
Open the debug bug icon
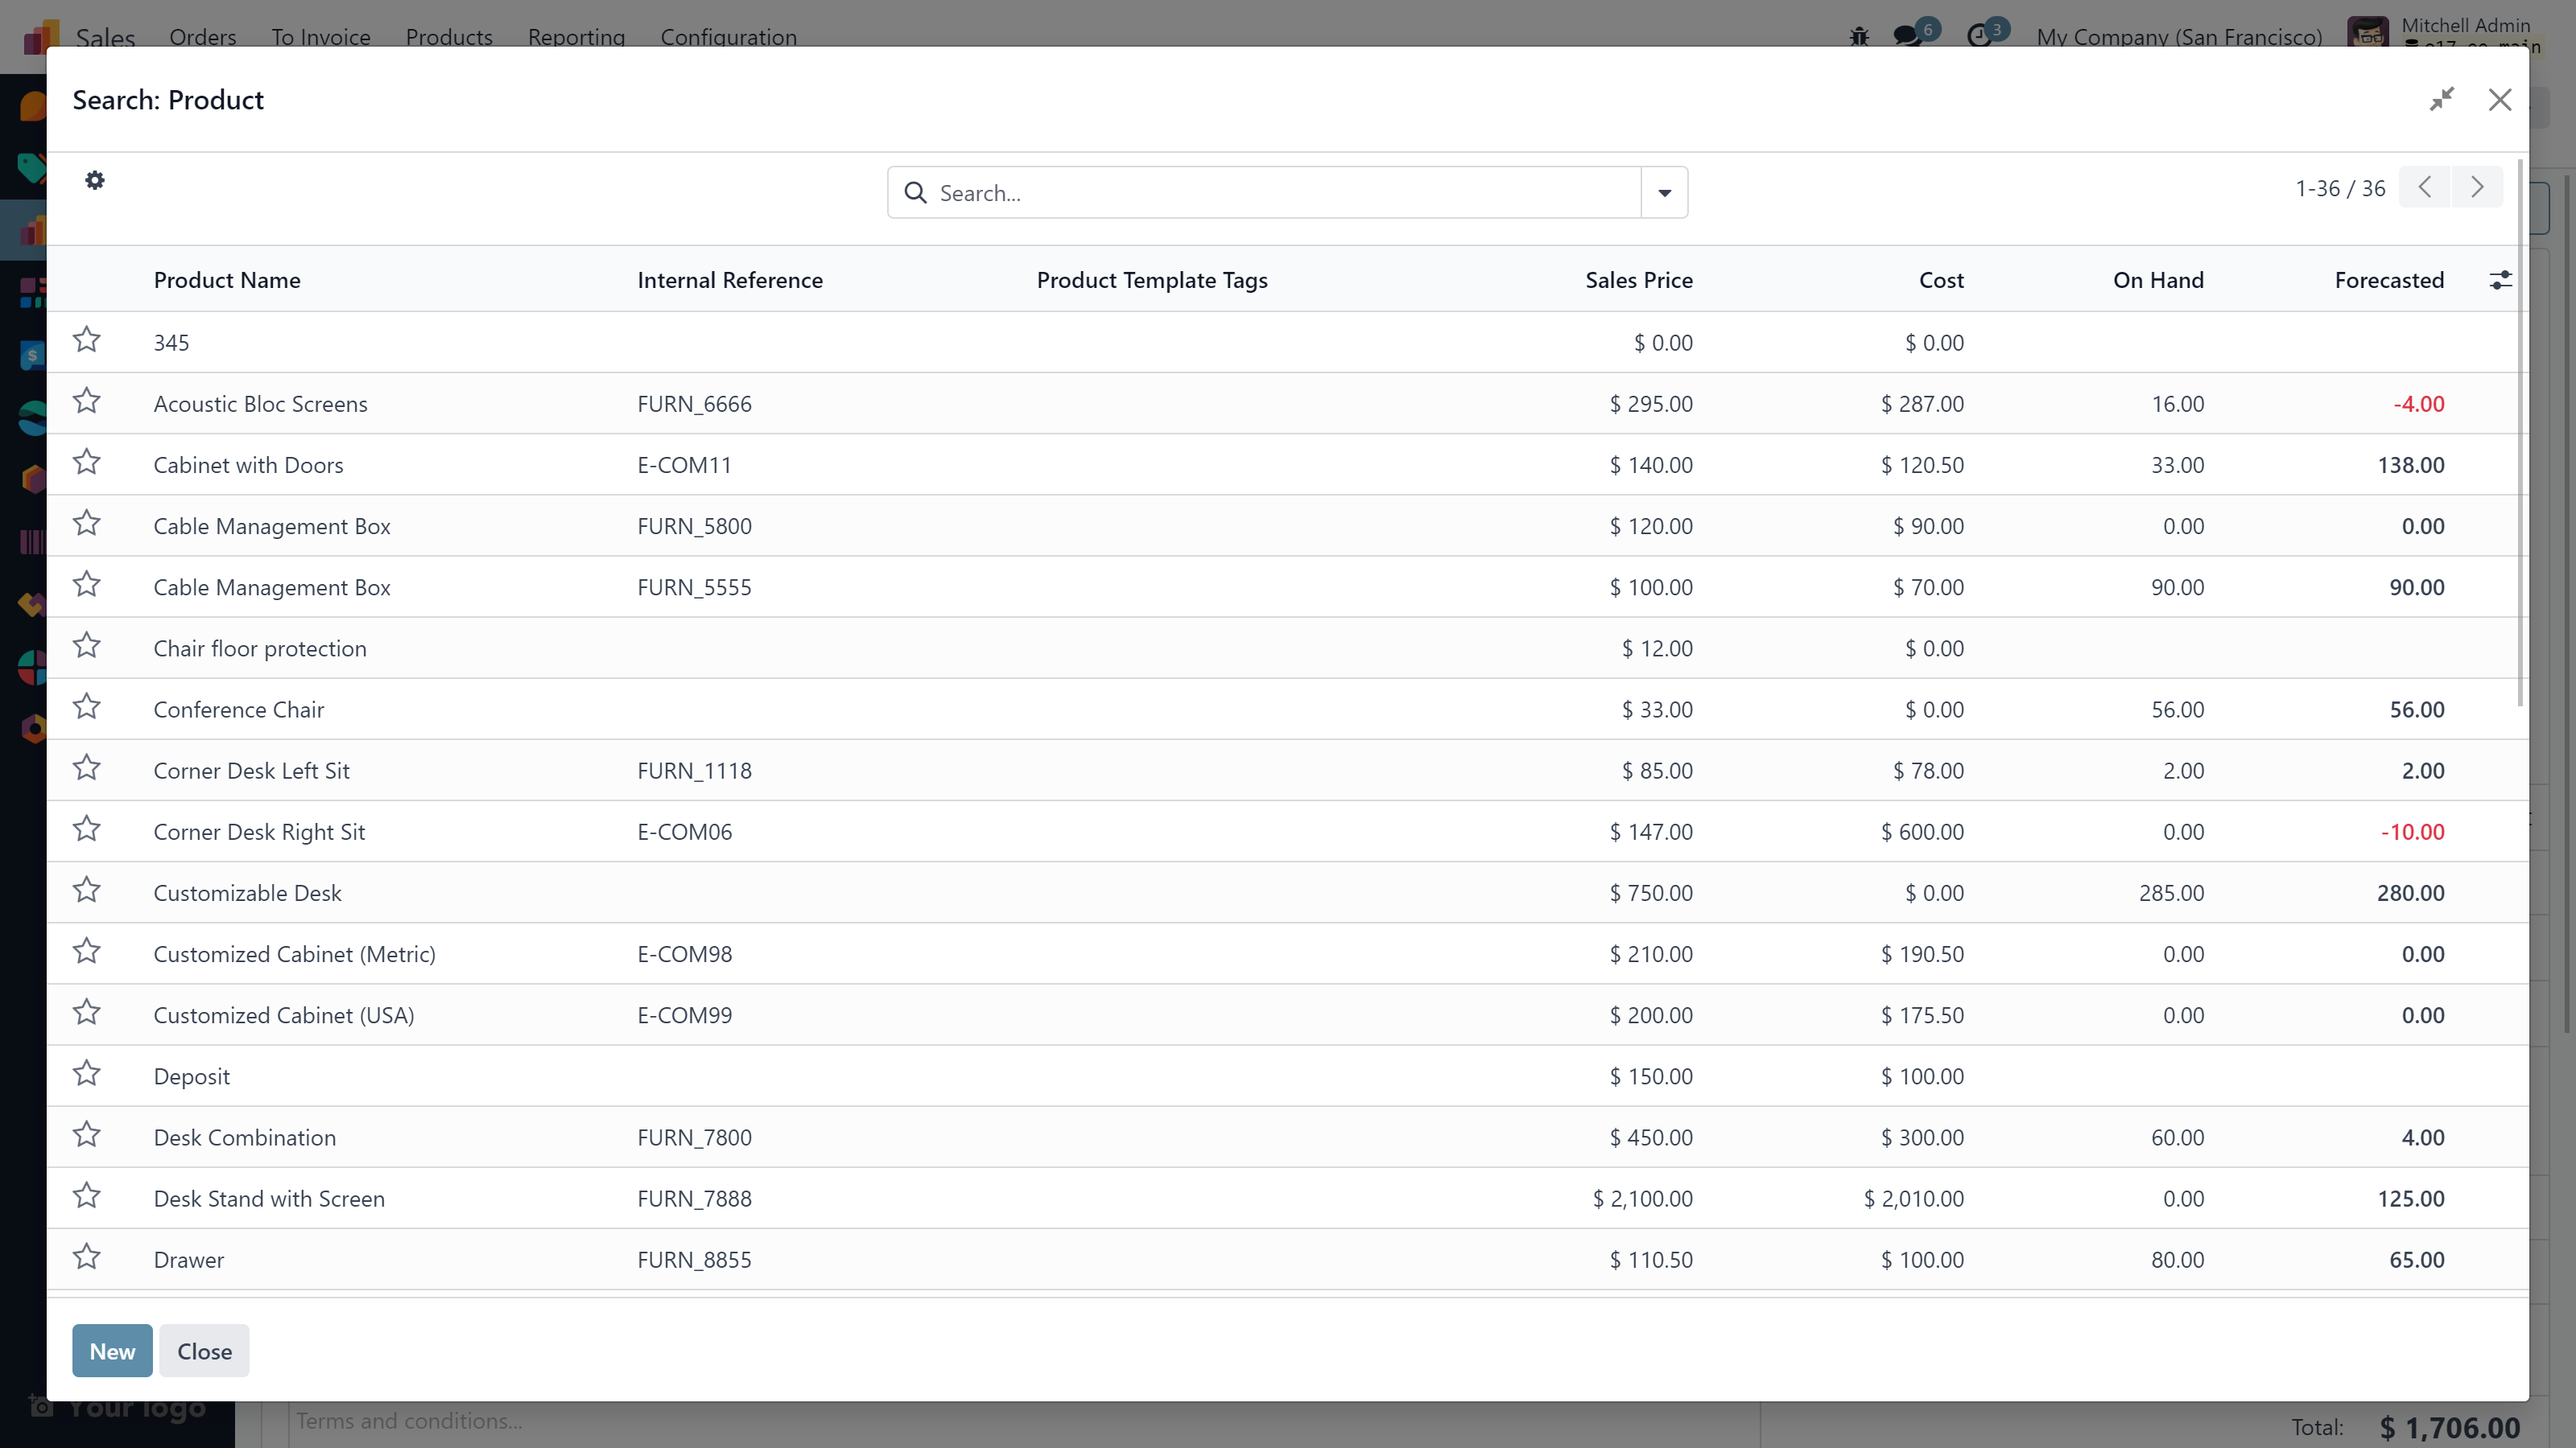pyautogui.click(x=1859, y=37)
